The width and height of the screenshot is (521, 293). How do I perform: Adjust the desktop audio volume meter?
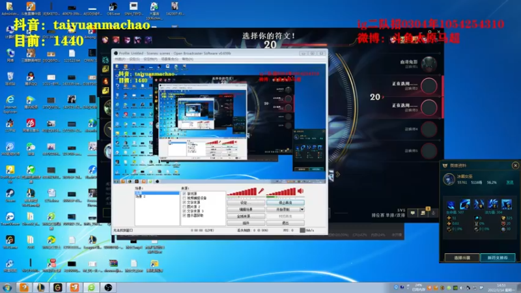281,191
